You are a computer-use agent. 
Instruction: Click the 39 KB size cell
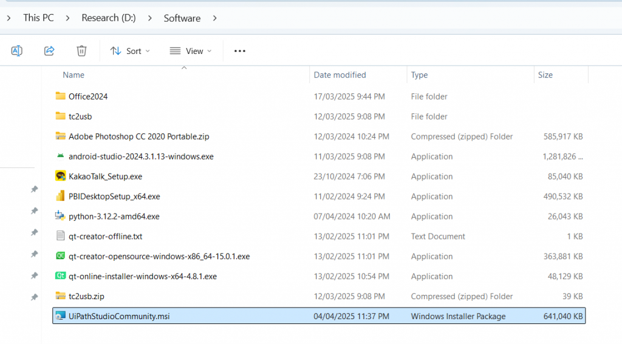click(x=573, y=297)
